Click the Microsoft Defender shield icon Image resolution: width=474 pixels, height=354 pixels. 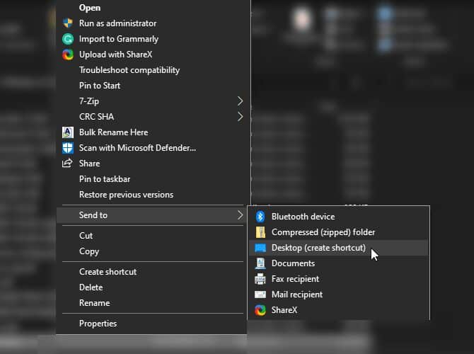pyautogui.click(x=68, y=148)
